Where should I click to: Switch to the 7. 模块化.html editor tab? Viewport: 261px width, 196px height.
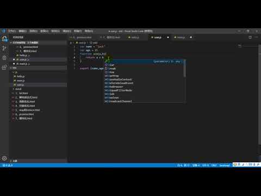pos(111,38)
